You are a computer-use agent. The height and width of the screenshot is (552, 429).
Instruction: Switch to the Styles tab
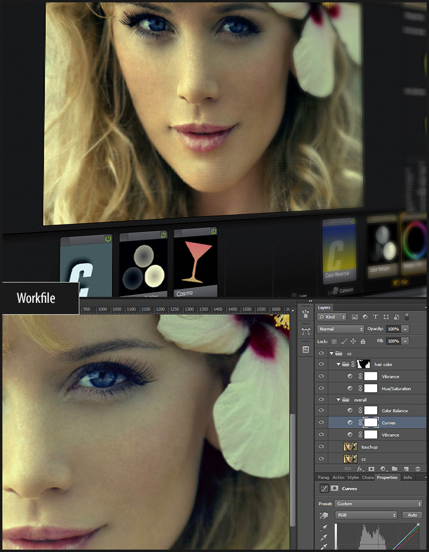353,477
